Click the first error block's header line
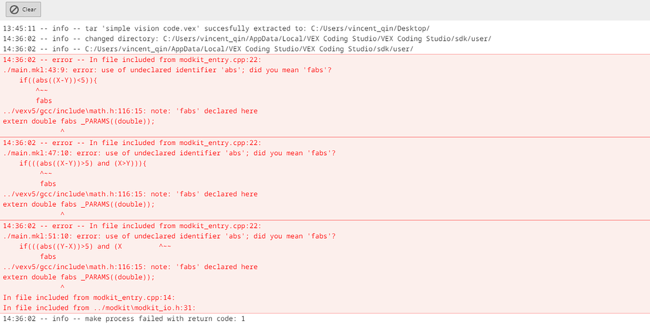Screen dimensions: 650x330 click(132, 60)
